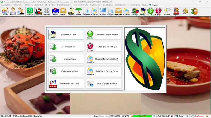This screenshot has width=211, height=118.
Task: Click the time 20:47:00 in status bar
Action: (x=126, y=116)
